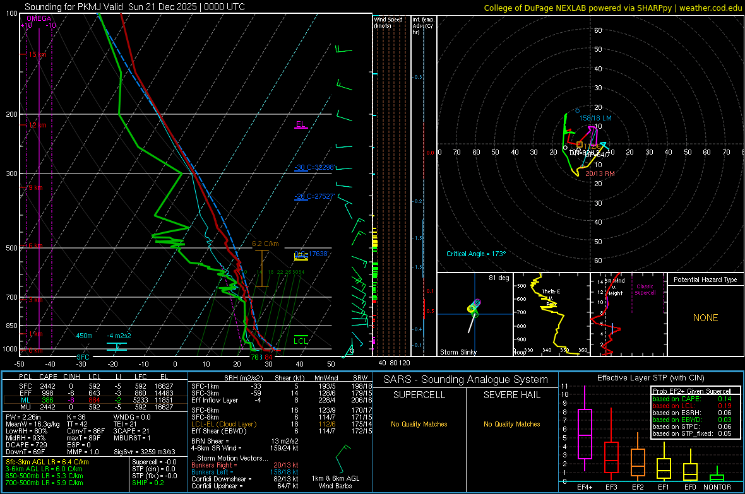Click the green LCL level marker
The image size is (745, 494).
point(301,341)
